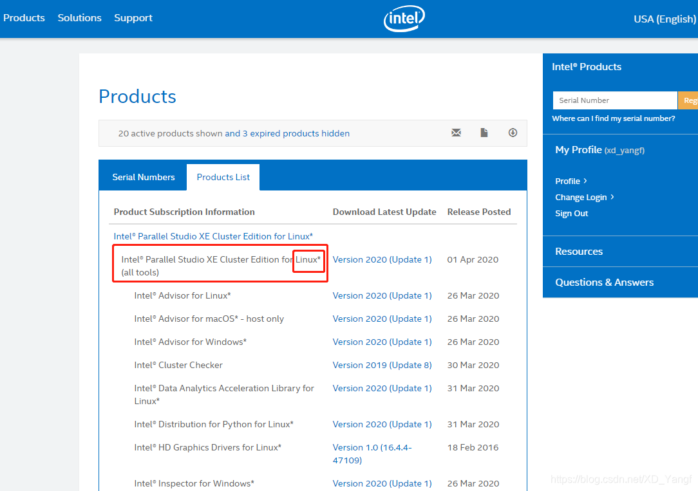Click 'Intel Products' sidebar heading
Image resolution: width=698 pixels, height=491 pixels.
(x=587, y=67)
